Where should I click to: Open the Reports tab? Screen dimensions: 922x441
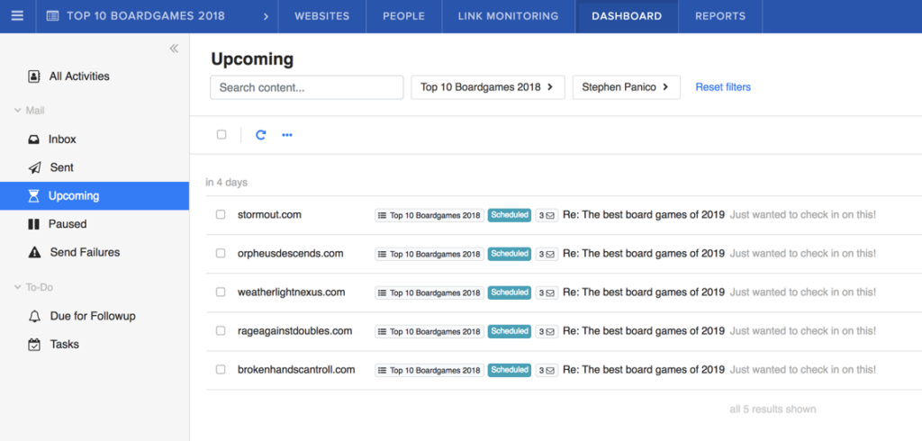pos(720,16)
